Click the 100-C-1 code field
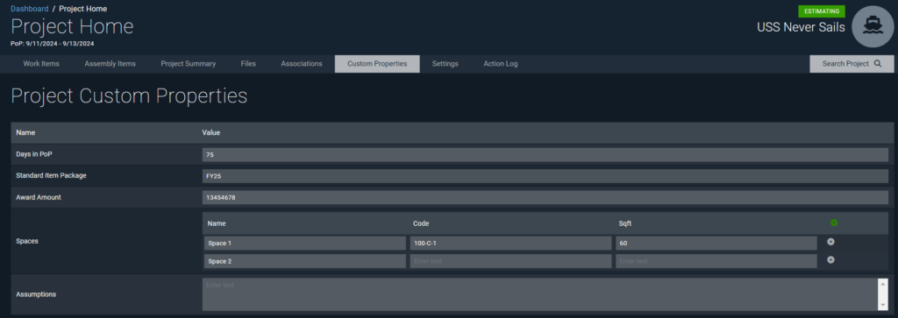 click(x=511, y=243)
